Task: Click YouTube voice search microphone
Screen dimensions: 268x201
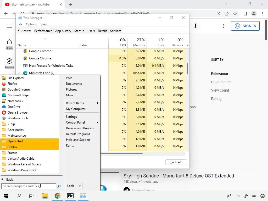Action: point(196,26)
